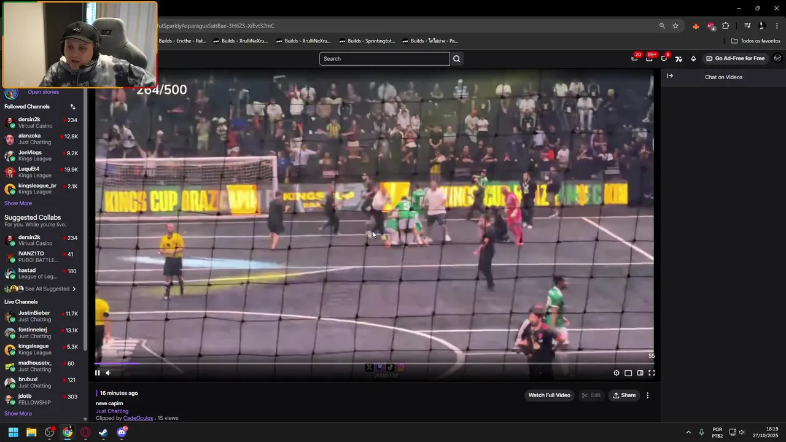The height and width of the screenshot is (442, 786).
Task: Open hastad suggested collab
Action: coord(42,274)
